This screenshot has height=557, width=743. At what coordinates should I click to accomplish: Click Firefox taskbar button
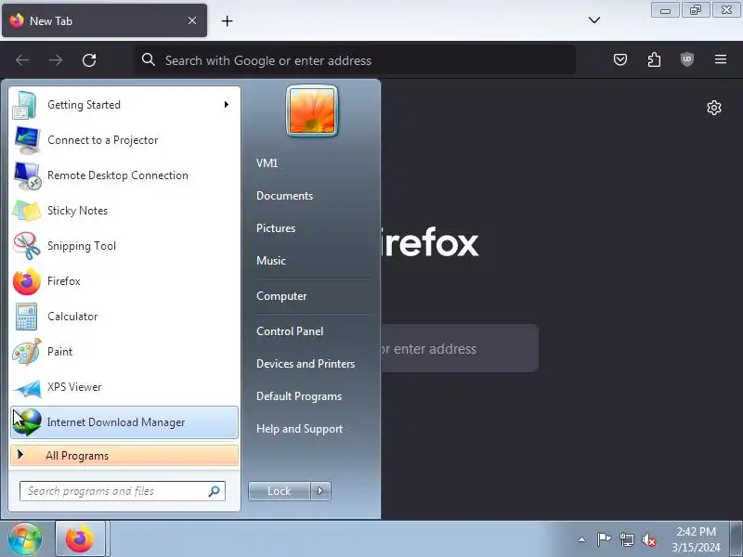click(x=81, y=539)
